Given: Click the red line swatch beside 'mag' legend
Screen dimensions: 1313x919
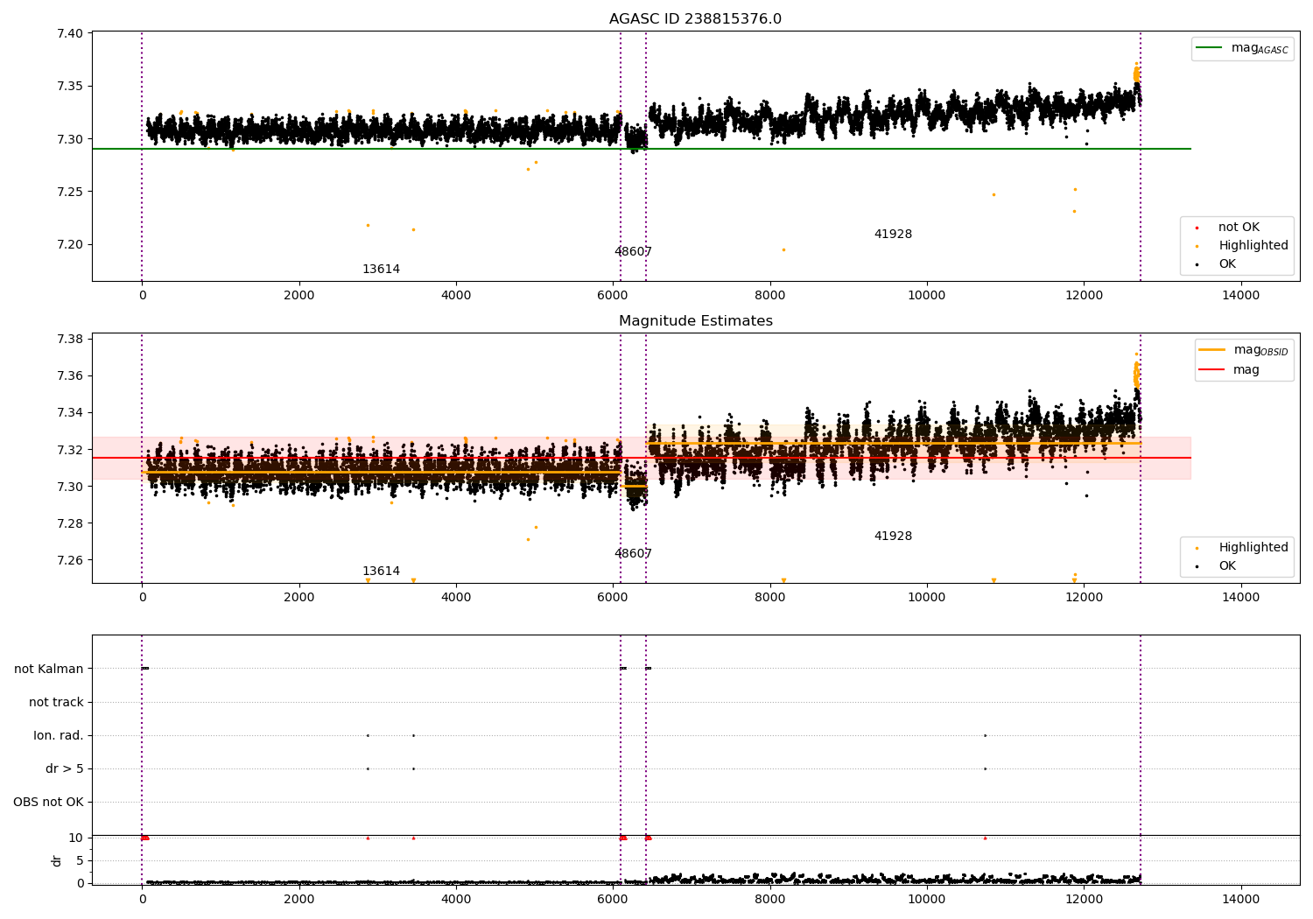Looking at the screenshot, I should click(x=1212, y=370).
